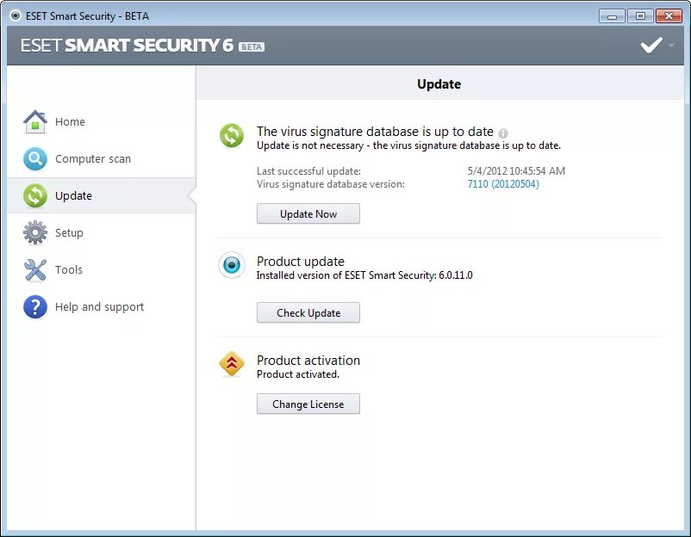Go to Computer scan
Viewport: 691px width, 537px height.
(x=93, y=159)
